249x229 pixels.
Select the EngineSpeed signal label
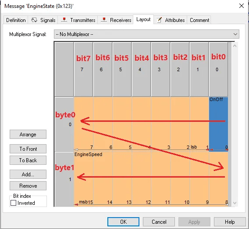(88, 154)
